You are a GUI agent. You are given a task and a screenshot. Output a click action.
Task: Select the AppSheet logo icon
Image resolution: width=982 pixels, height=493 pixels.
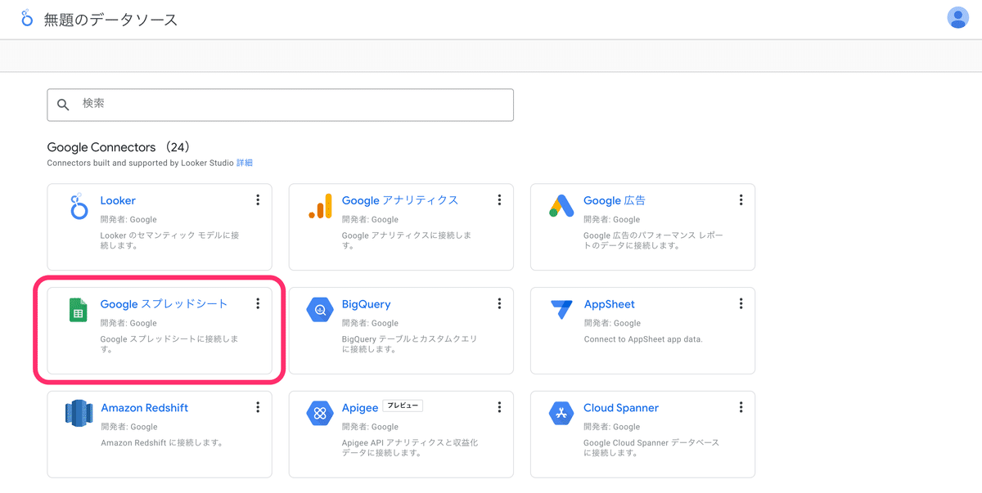561,310
